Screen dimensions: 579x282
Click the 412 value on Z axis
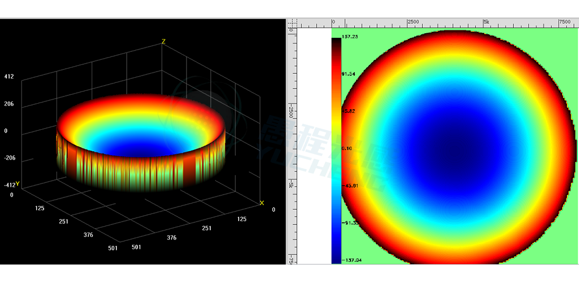(9, 77)
